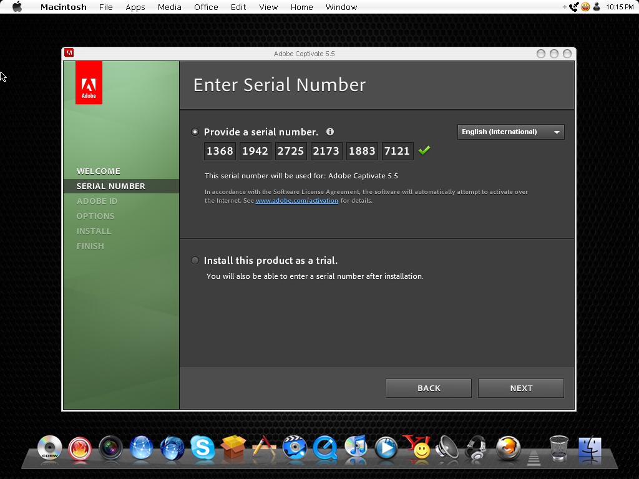Launch Firefox from the dock
Viewport: 639px width, 479px height.
508,448
